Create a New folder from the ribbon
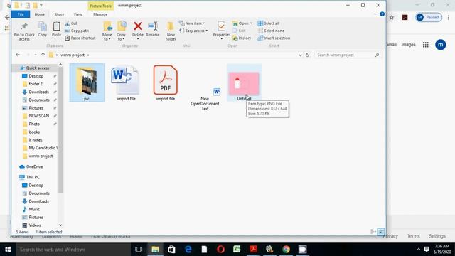The image size is (455, 256). [171, 31]
